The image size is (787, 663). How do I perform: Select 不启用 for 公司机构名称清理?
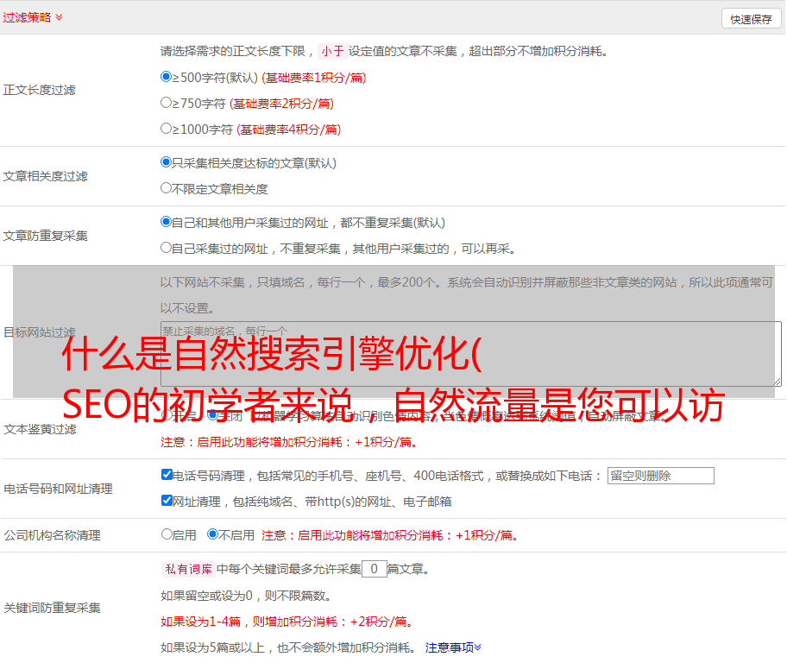point(213,534)
